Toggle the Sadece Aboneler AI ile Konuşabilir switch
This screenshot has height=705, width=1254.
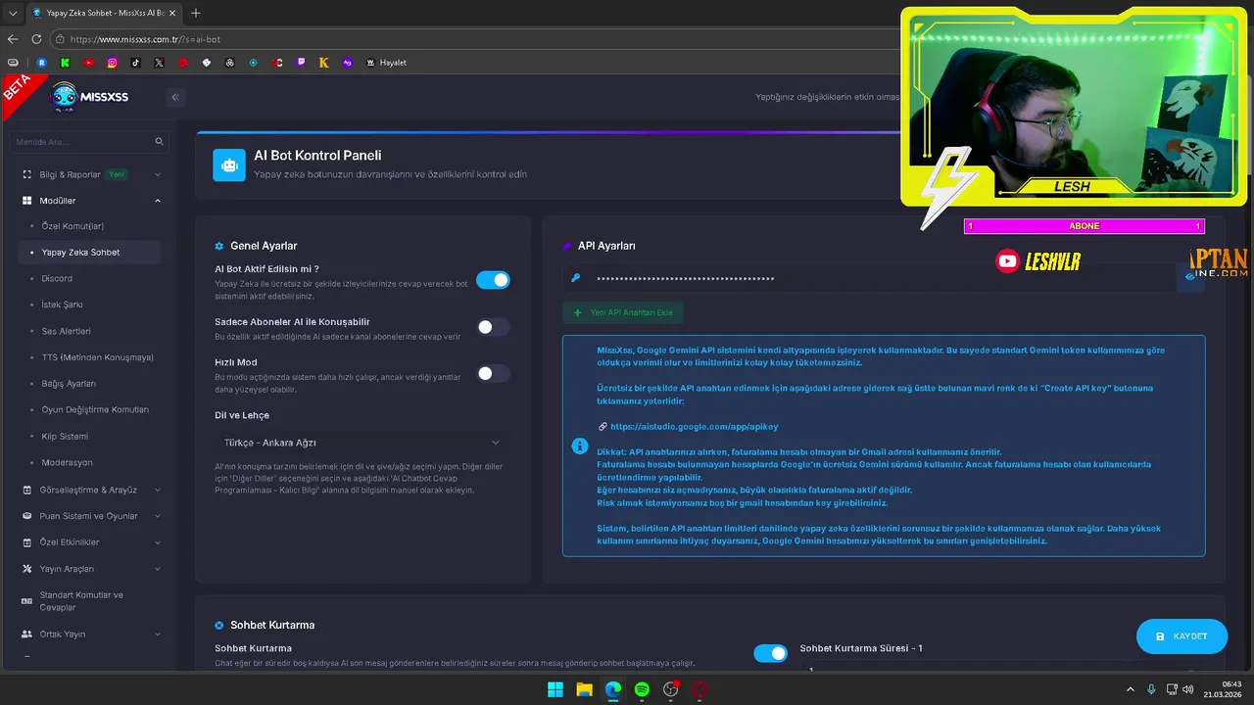click(493, 327)
